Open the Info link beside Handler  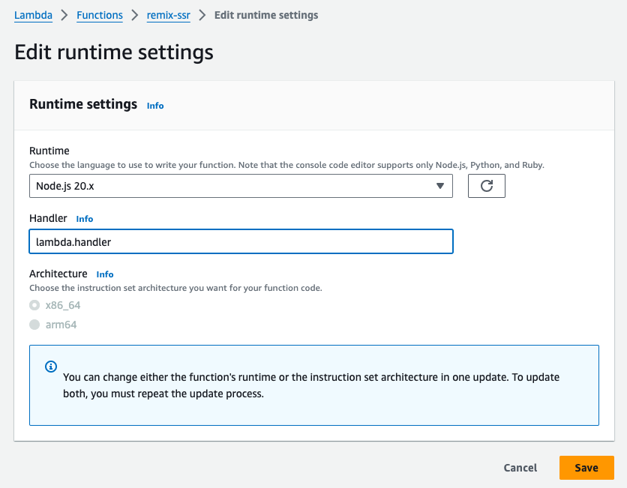tap(85, 219)
